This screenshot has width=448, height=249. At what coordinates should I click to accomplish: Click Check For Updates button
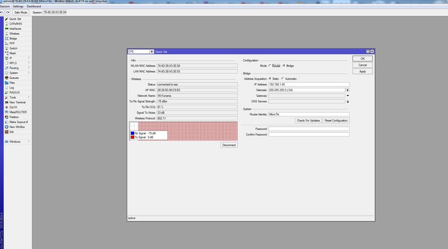click(309, 120)
